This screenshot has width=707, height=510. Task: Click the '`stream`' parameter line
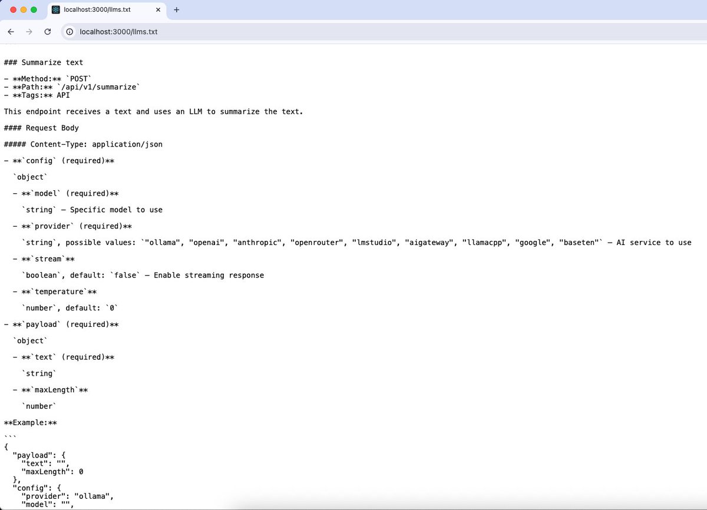point(44,259)
